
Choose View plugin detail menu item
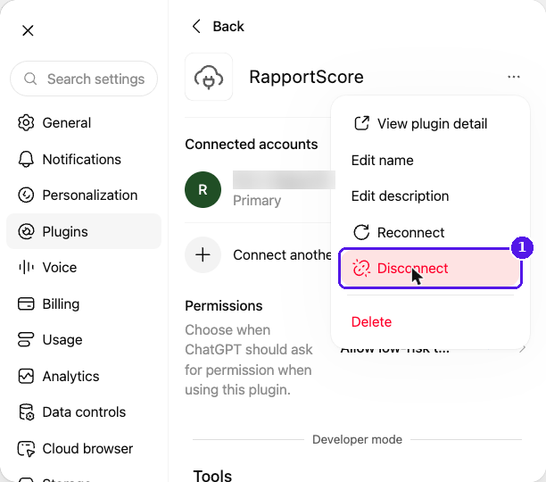pos(430,124)
